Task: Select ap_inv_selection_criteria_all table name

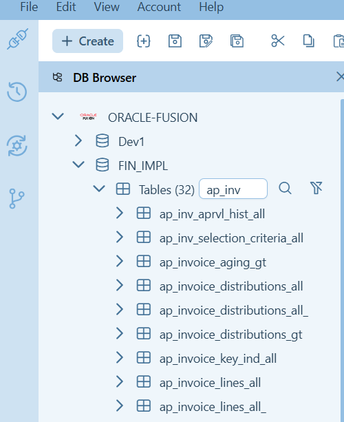Action: coord(231,238)
